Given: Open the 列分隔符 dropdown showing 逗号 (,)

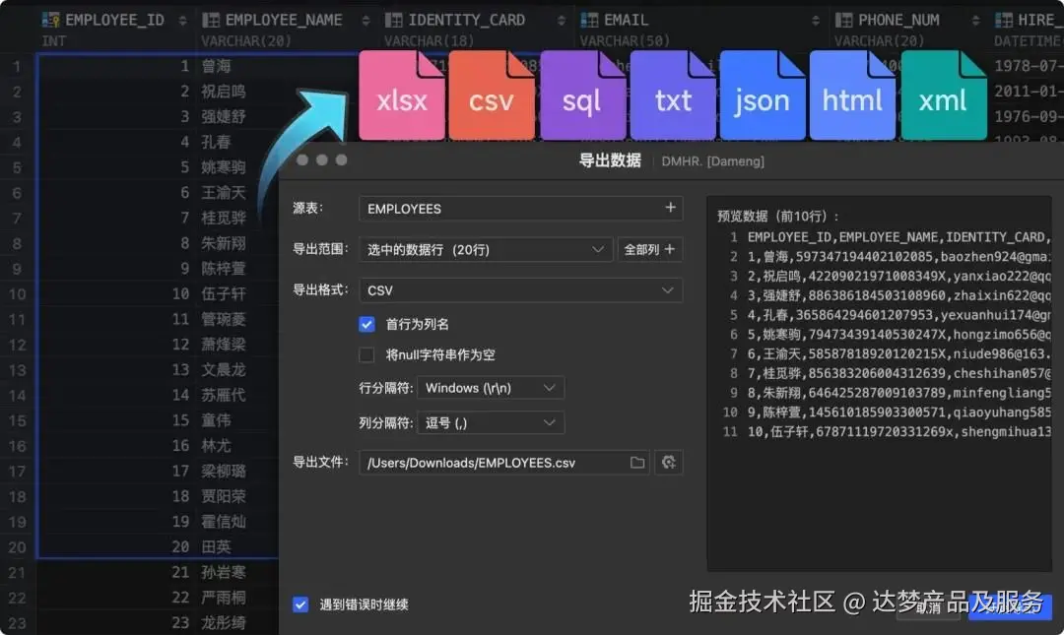Looking at the screenshot, I should (x=491, y=423).
